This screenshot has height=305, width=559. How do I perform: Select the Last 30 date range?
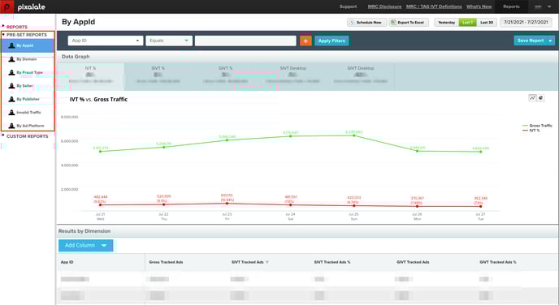point(487,23)
